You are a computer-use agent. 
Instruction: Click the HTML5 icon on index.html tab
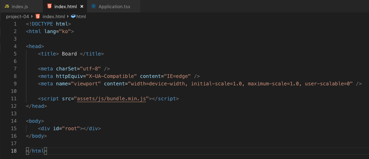tap(49, 6)
